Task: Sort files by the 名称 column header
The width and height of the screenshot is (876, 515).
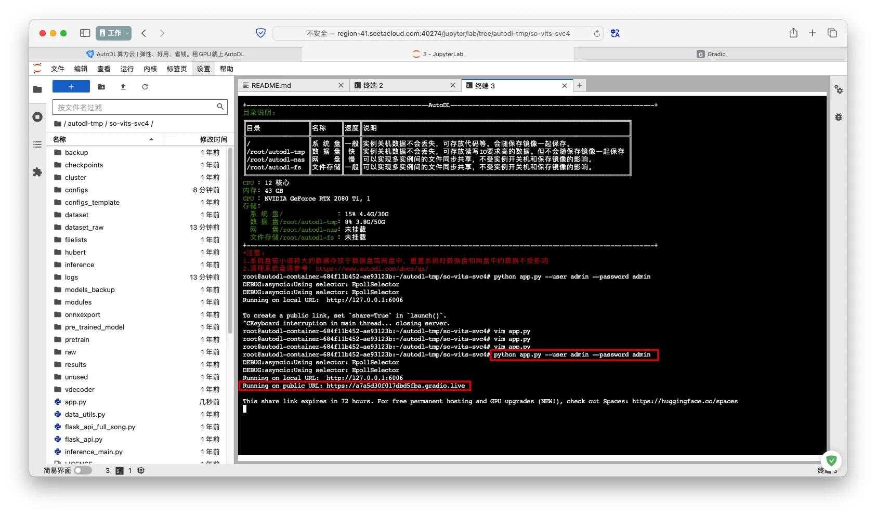Action: [104, 139]
